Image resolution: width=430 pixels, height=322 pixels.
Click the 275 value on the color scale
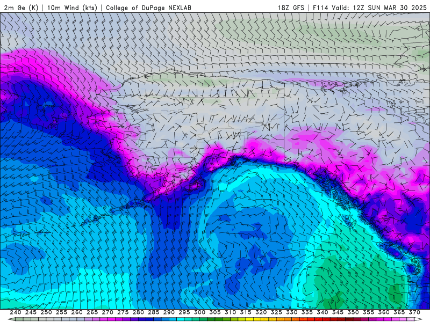pos(123,312)
